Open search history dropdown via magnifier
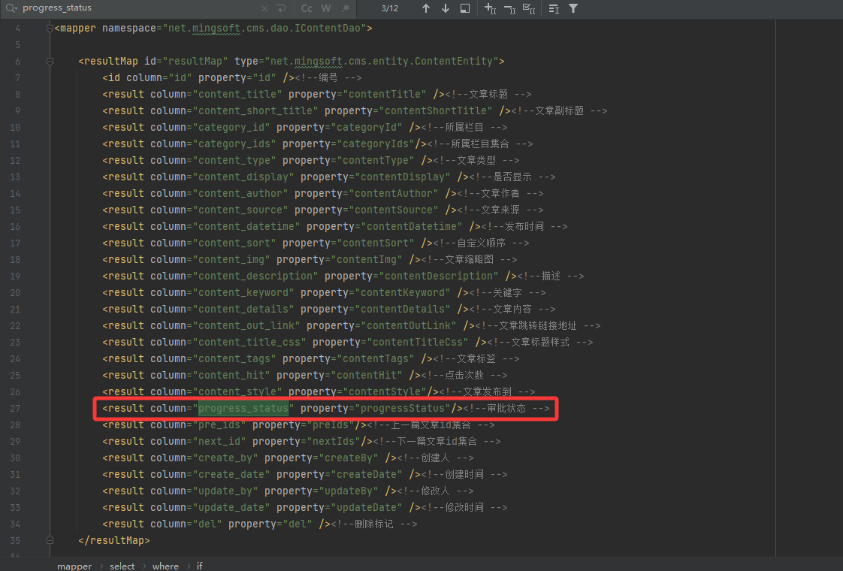Viewport: 843px width, 571px height. point(12,8)
